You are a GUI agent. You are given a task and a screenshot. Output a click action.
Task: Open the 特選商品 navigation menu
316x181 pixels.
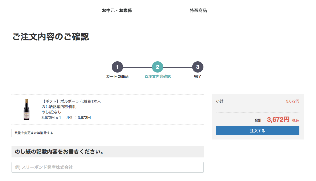198,11
